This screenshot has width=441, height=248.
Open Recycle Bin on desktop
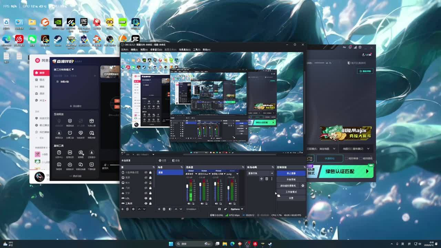6,24
